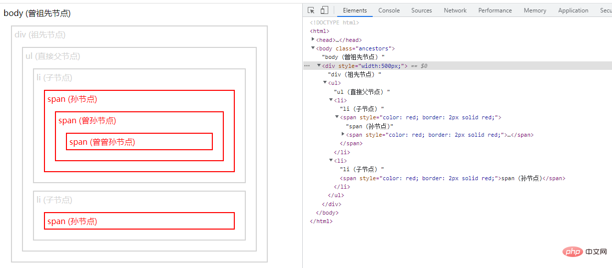Toggle the device toolbar icon
Screen dimensions: 612x268
324,10
